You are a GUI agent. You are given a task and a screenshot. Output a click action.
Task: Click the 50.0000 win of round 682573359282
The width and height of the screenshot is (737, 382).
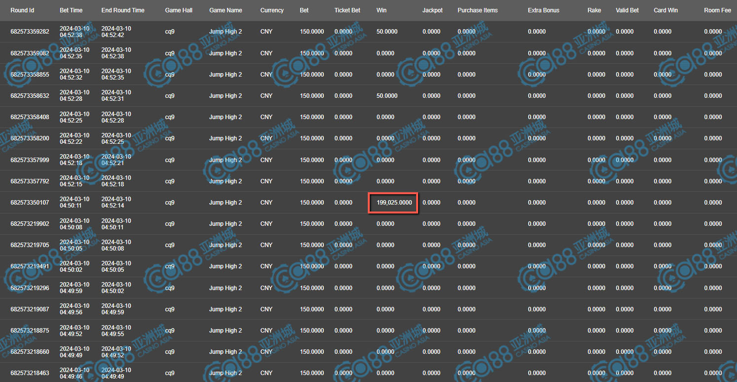click(x=387, y=32)
